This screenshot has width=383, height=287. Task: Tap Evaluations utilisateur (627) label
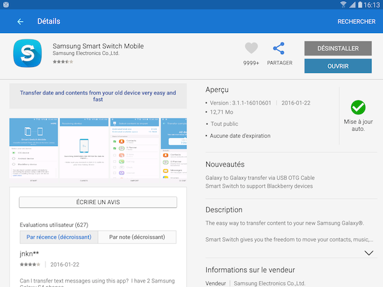coord(54,224)
